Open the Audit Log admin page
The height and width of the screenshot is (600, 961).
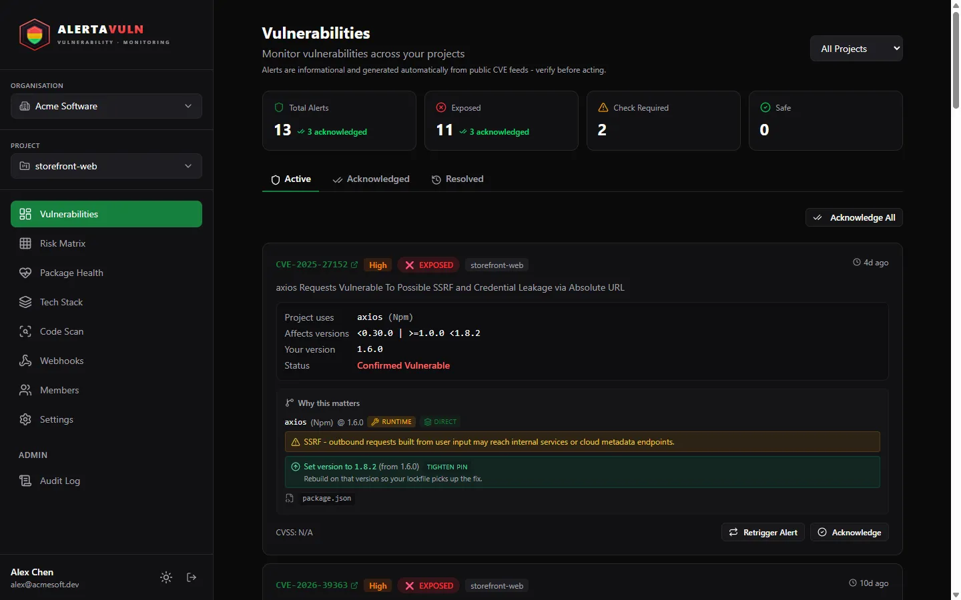[x=106, y=481]
